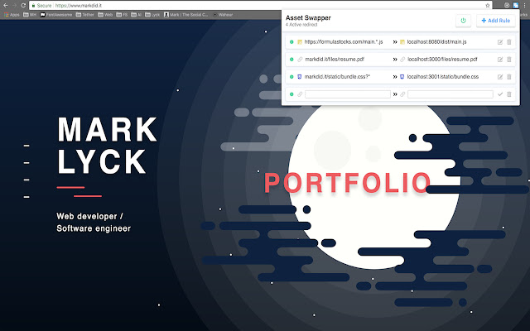Click the address bar showing www.markdid.it
The width and height of the screenshot is (530, 331).
[260, 6]
